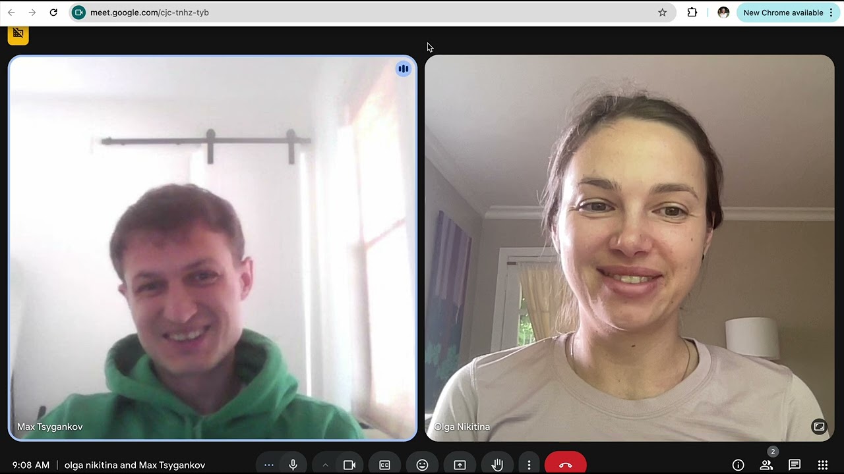This screenshot has width=844, height=474.
Task: Open Chrome's three-dot menu
Action: tap(831, 13)
